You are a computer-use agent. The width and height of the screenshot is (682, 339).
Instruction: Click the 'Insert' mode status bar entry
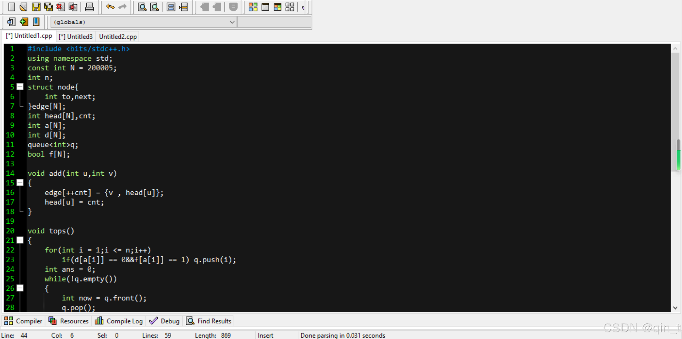(265, 335)
